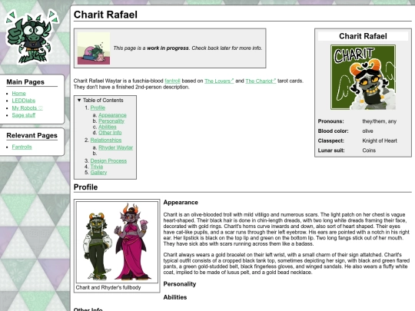The width and height of the screenshot is (415, 311).
Task: Click the Main Pages sidebar heading
Action: 25,82
